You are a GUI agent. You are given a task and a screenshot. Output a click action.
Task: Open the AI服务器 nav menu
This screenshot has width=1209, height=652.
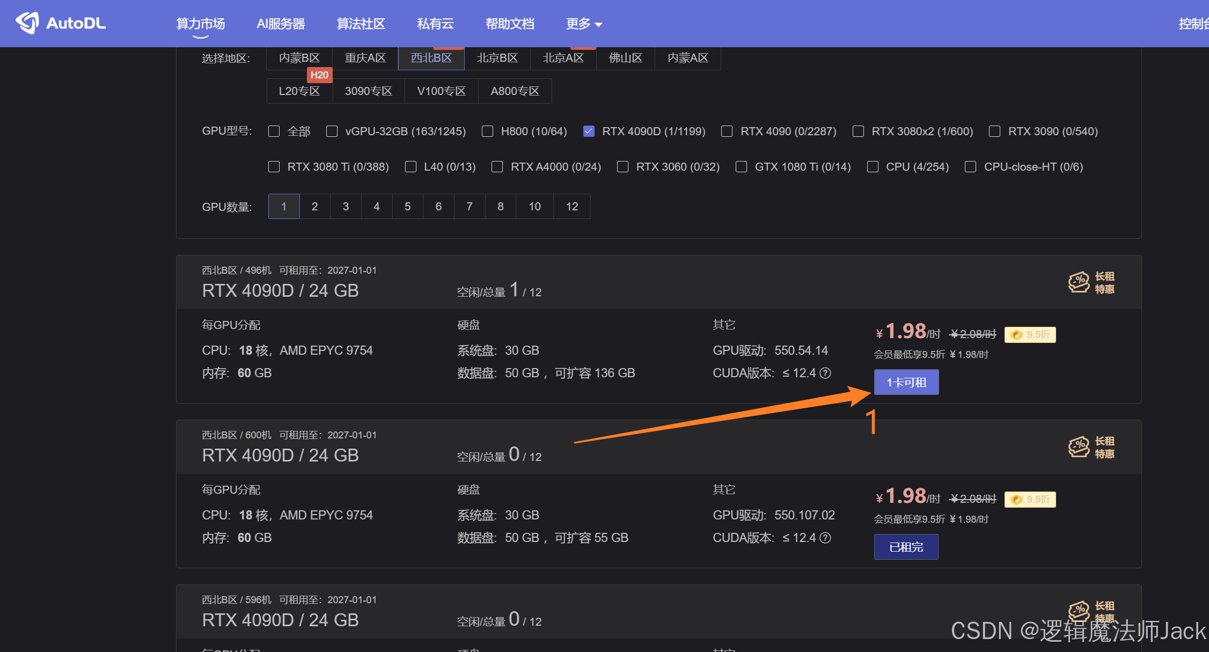click(281, 24)
